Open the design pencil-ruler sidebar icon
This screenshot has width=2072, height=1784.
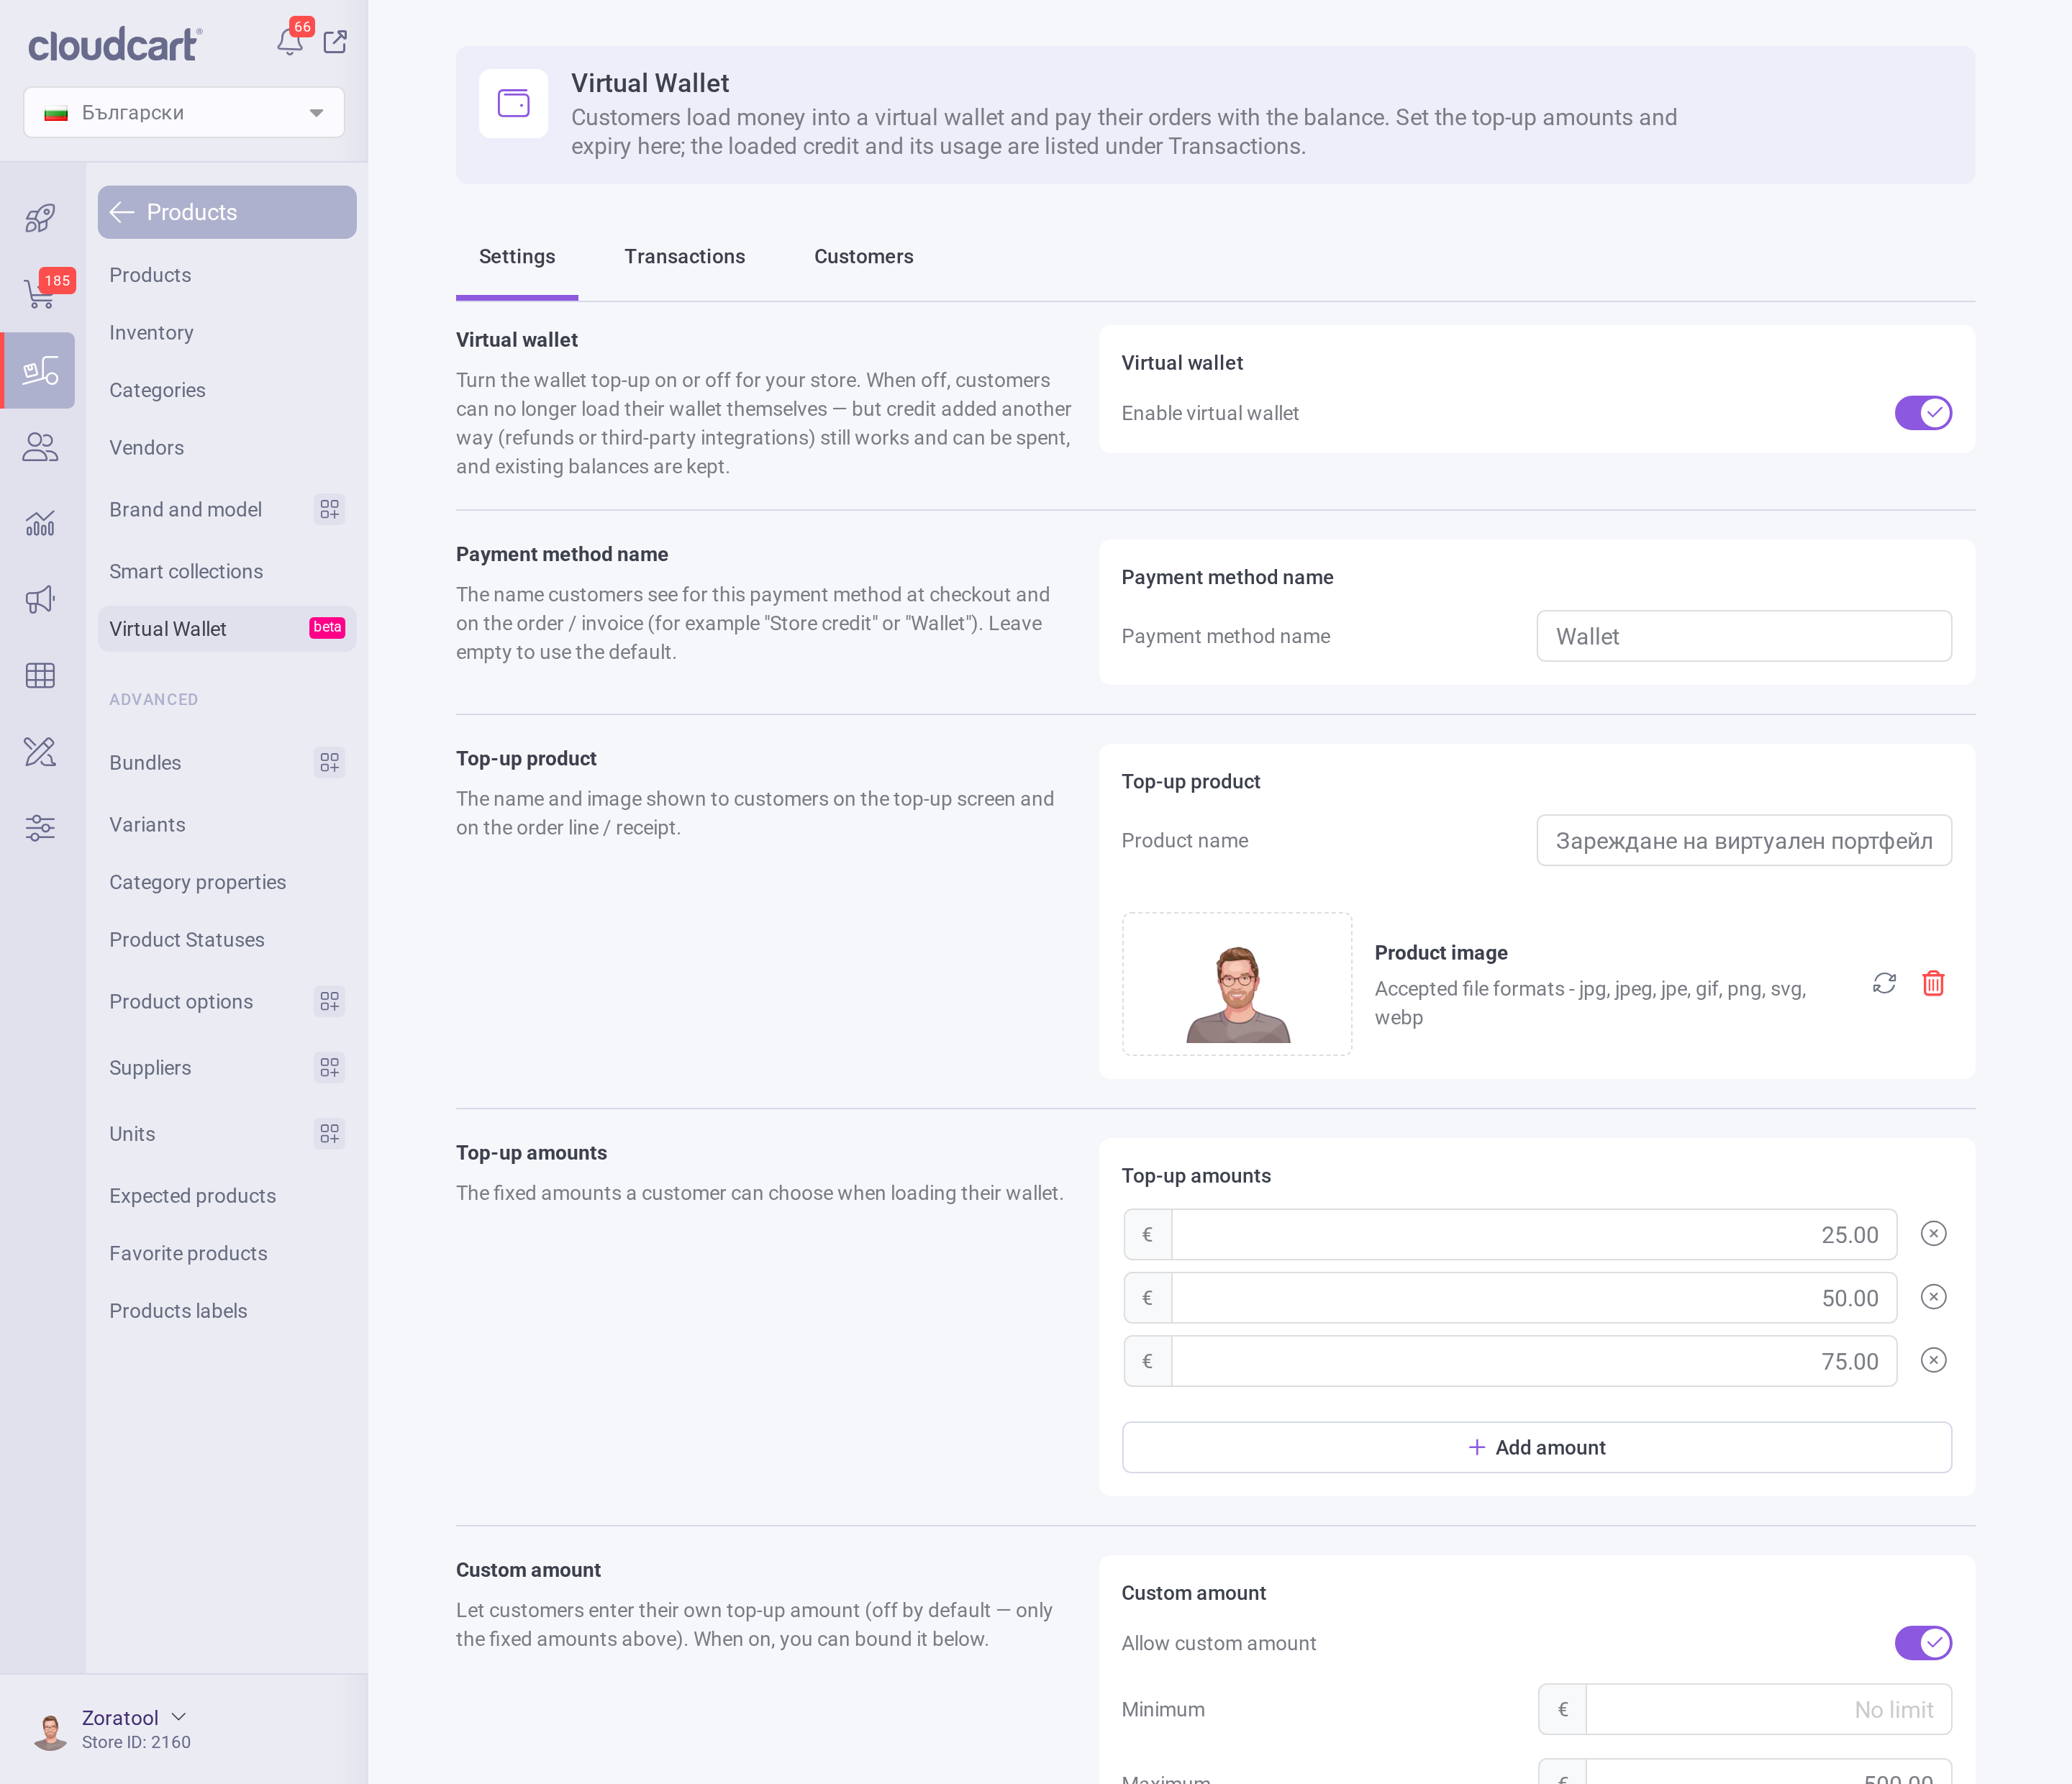[x=40, y=751]
